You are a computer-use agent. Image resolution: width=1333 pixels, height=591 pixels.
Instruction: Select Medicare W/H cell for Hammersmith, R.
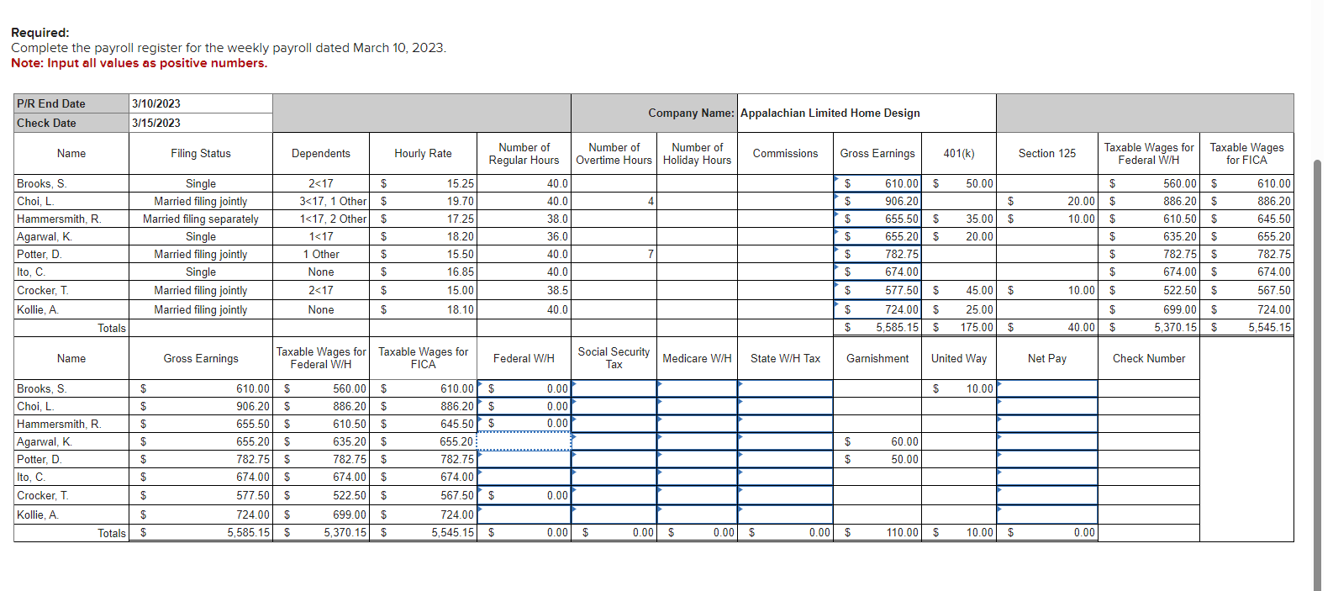(697, 424)
